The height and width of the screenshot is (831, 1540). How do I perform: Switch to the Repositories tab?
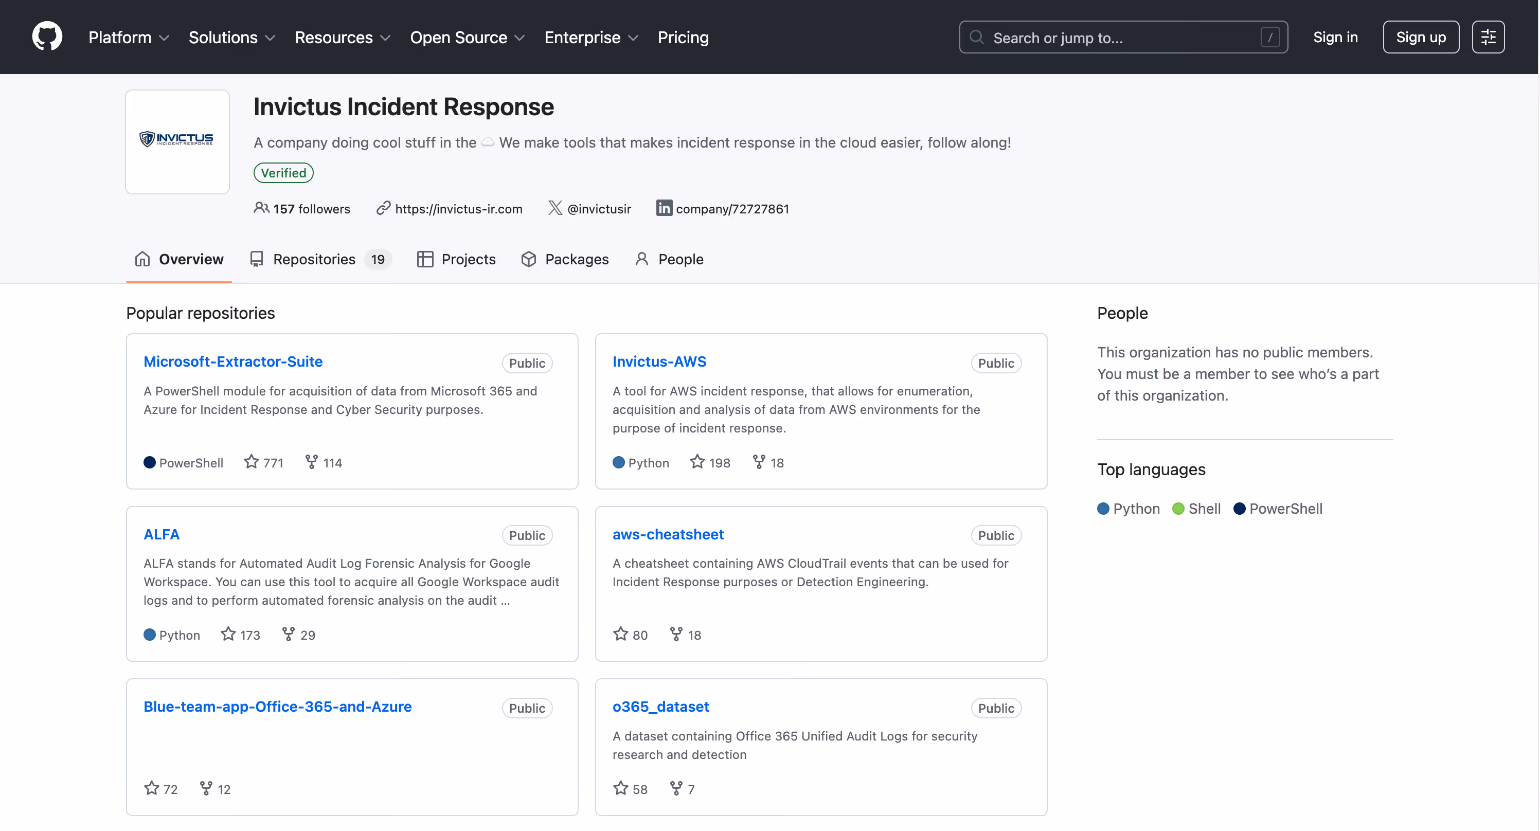pos(320,259)
